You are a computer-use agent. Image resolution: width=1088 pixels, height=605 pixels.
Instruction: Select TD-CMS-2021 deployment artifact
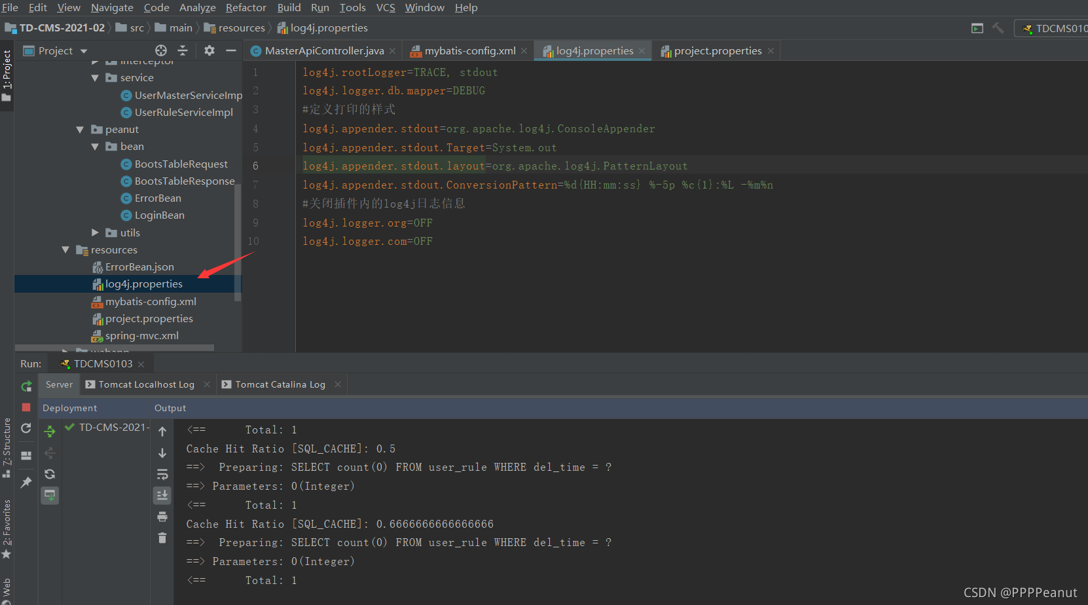[108, 427]
